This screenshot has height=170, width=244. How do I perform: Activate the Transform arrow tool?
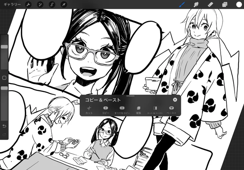coord(64,5)
